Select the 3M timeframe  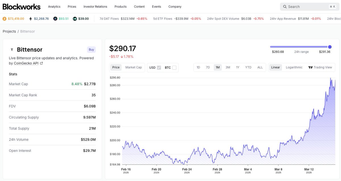click(x=228, y=67)
